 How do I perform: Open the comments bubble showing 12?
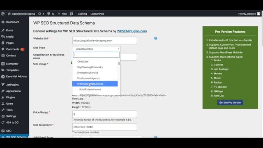click(x=51, y=14)
